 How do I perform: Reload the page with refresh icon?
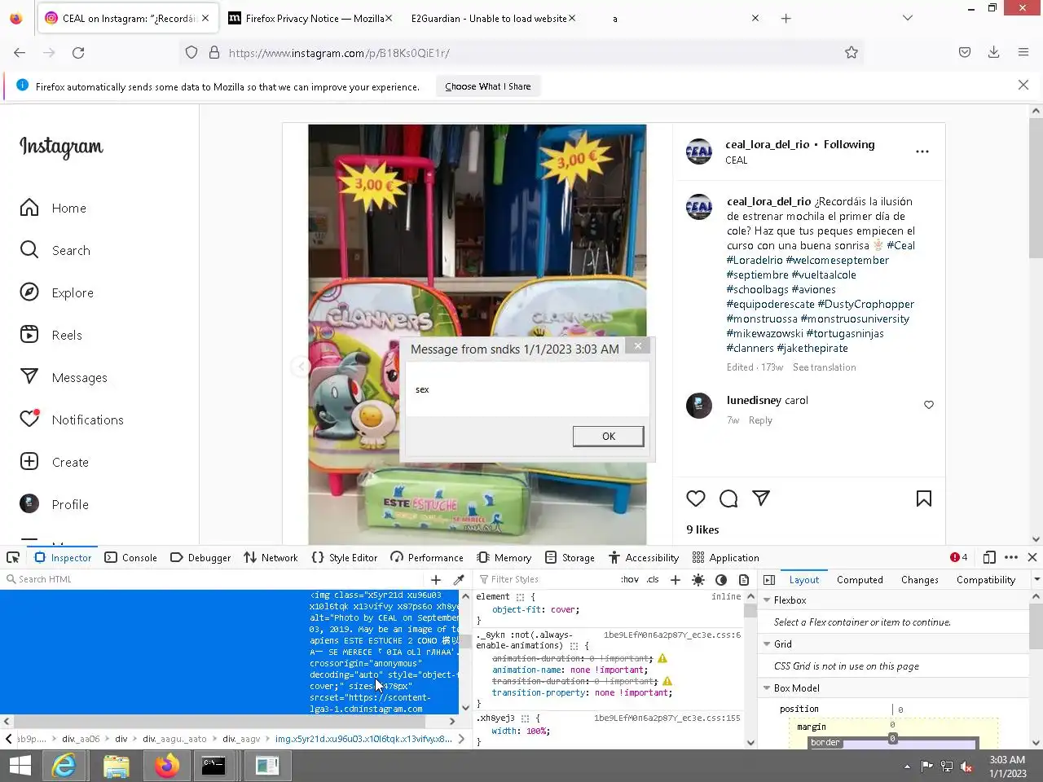click(78, 53)
